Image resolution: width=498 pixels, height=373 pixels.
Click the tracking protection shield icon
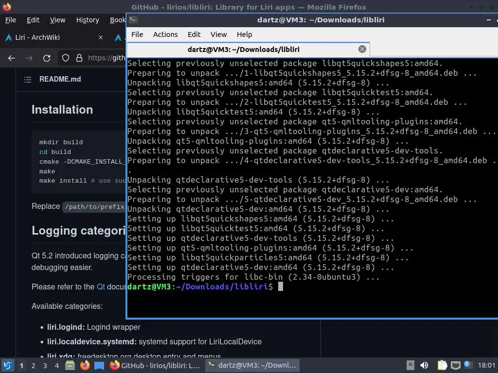66,58
